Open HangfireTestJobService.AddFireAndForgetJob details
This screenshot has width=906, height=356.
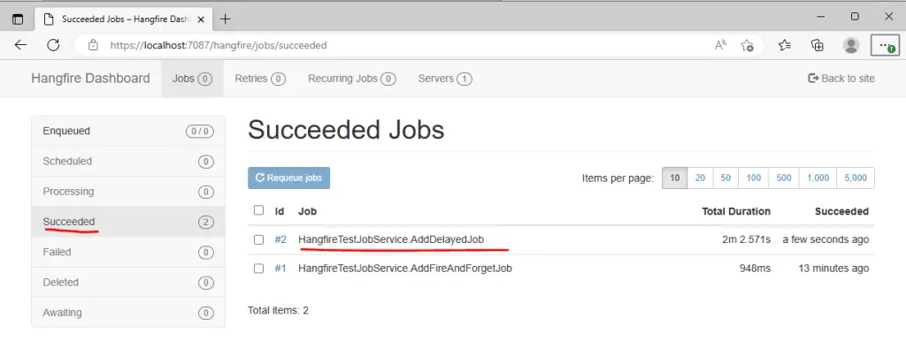(x=405, y=269)
